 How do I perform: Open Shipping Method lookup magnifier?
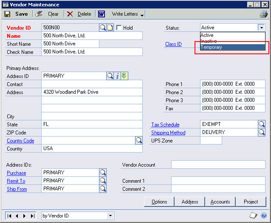point(262,132)
